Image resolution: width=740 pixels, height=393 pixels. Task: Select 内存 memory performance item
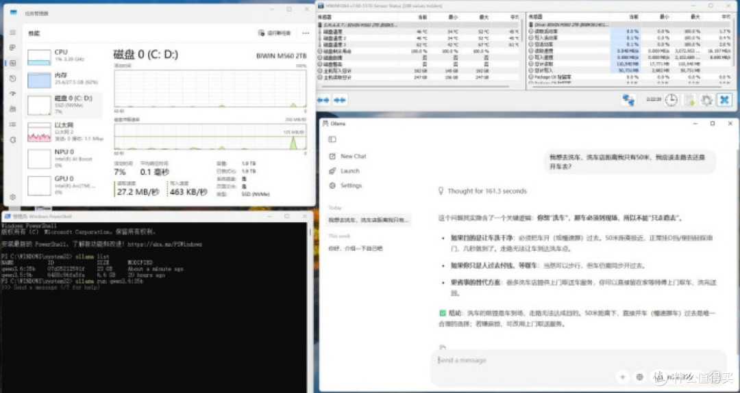tap(64, 79)
